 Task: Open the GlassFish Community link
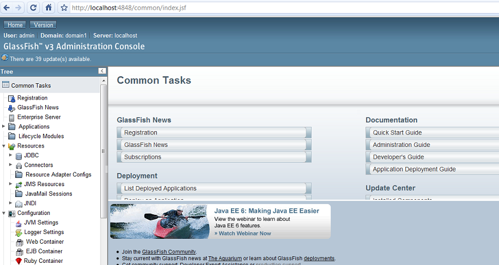coord(168,252)
